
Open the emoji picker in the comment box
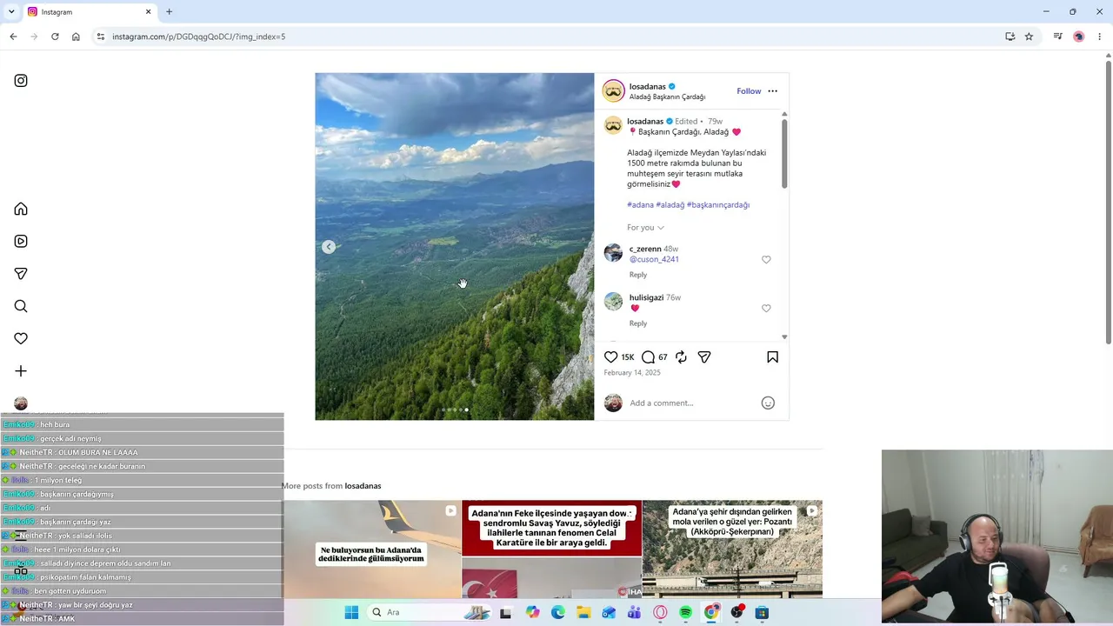768,403
